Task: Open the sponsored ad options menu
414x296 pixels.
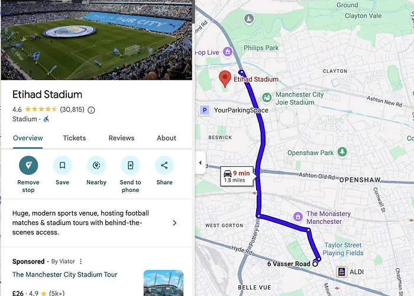Action: click(x=81, y=262)
